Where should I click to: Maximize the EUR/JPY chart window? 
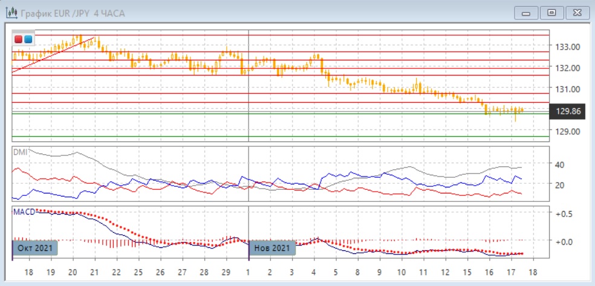tap(551, 13)
